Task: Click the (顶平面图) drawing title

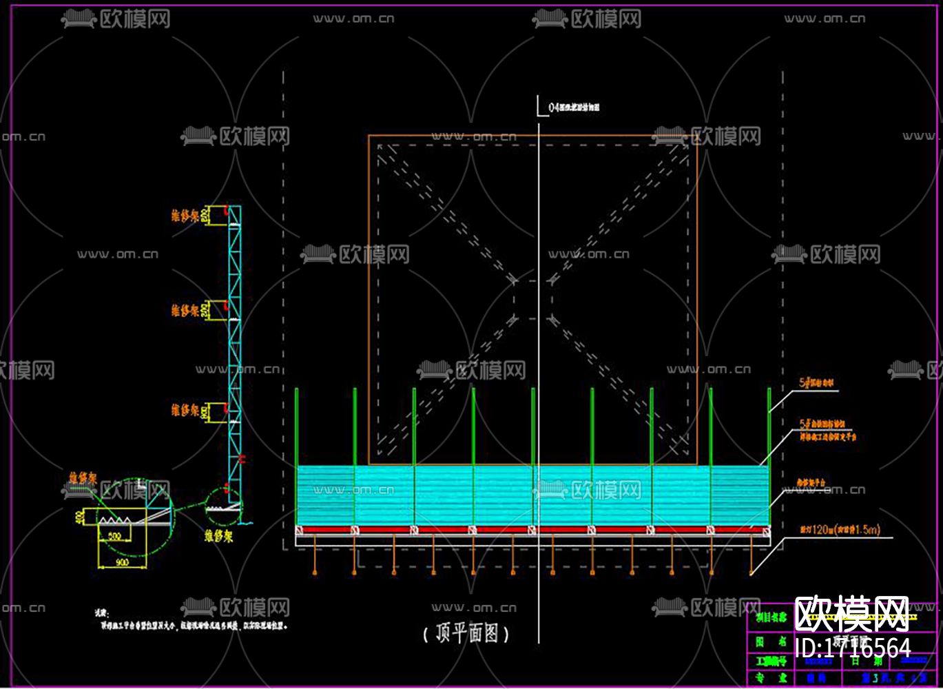Action: tap(467, 633)
